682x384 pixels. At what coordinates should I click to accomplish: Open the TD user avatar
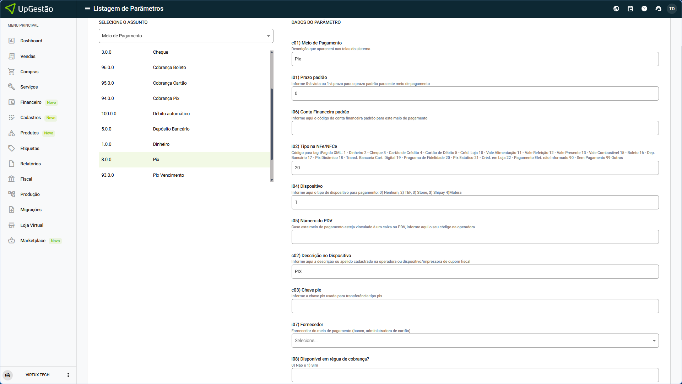tap(672, 9)
